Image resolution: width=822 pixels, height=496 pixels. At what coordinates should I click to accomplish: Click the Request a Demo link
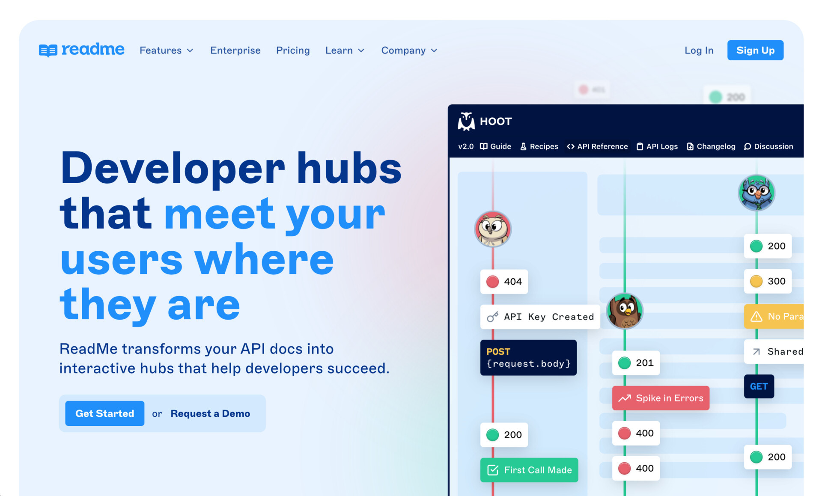210,413
